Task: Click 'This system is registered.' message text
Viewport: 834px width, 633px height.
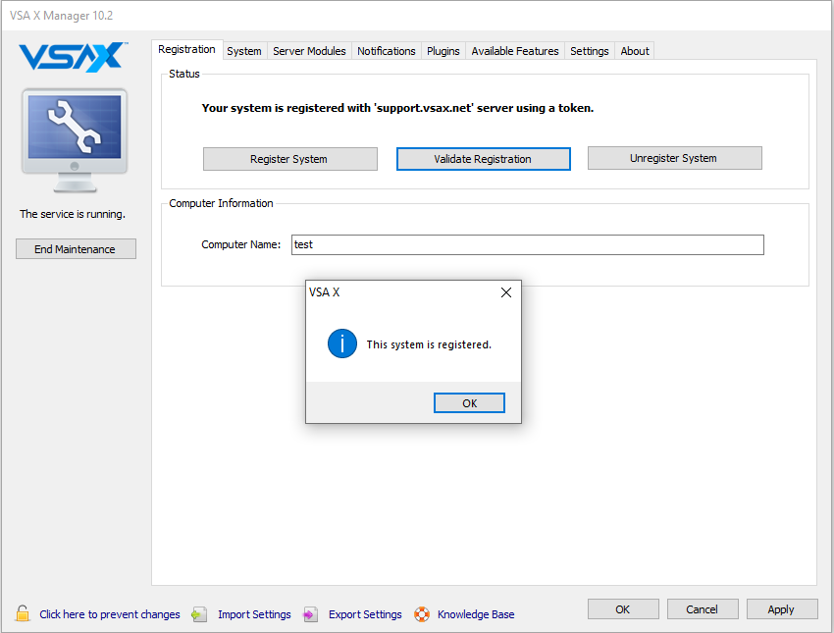Action: click(x=429, y=344)
